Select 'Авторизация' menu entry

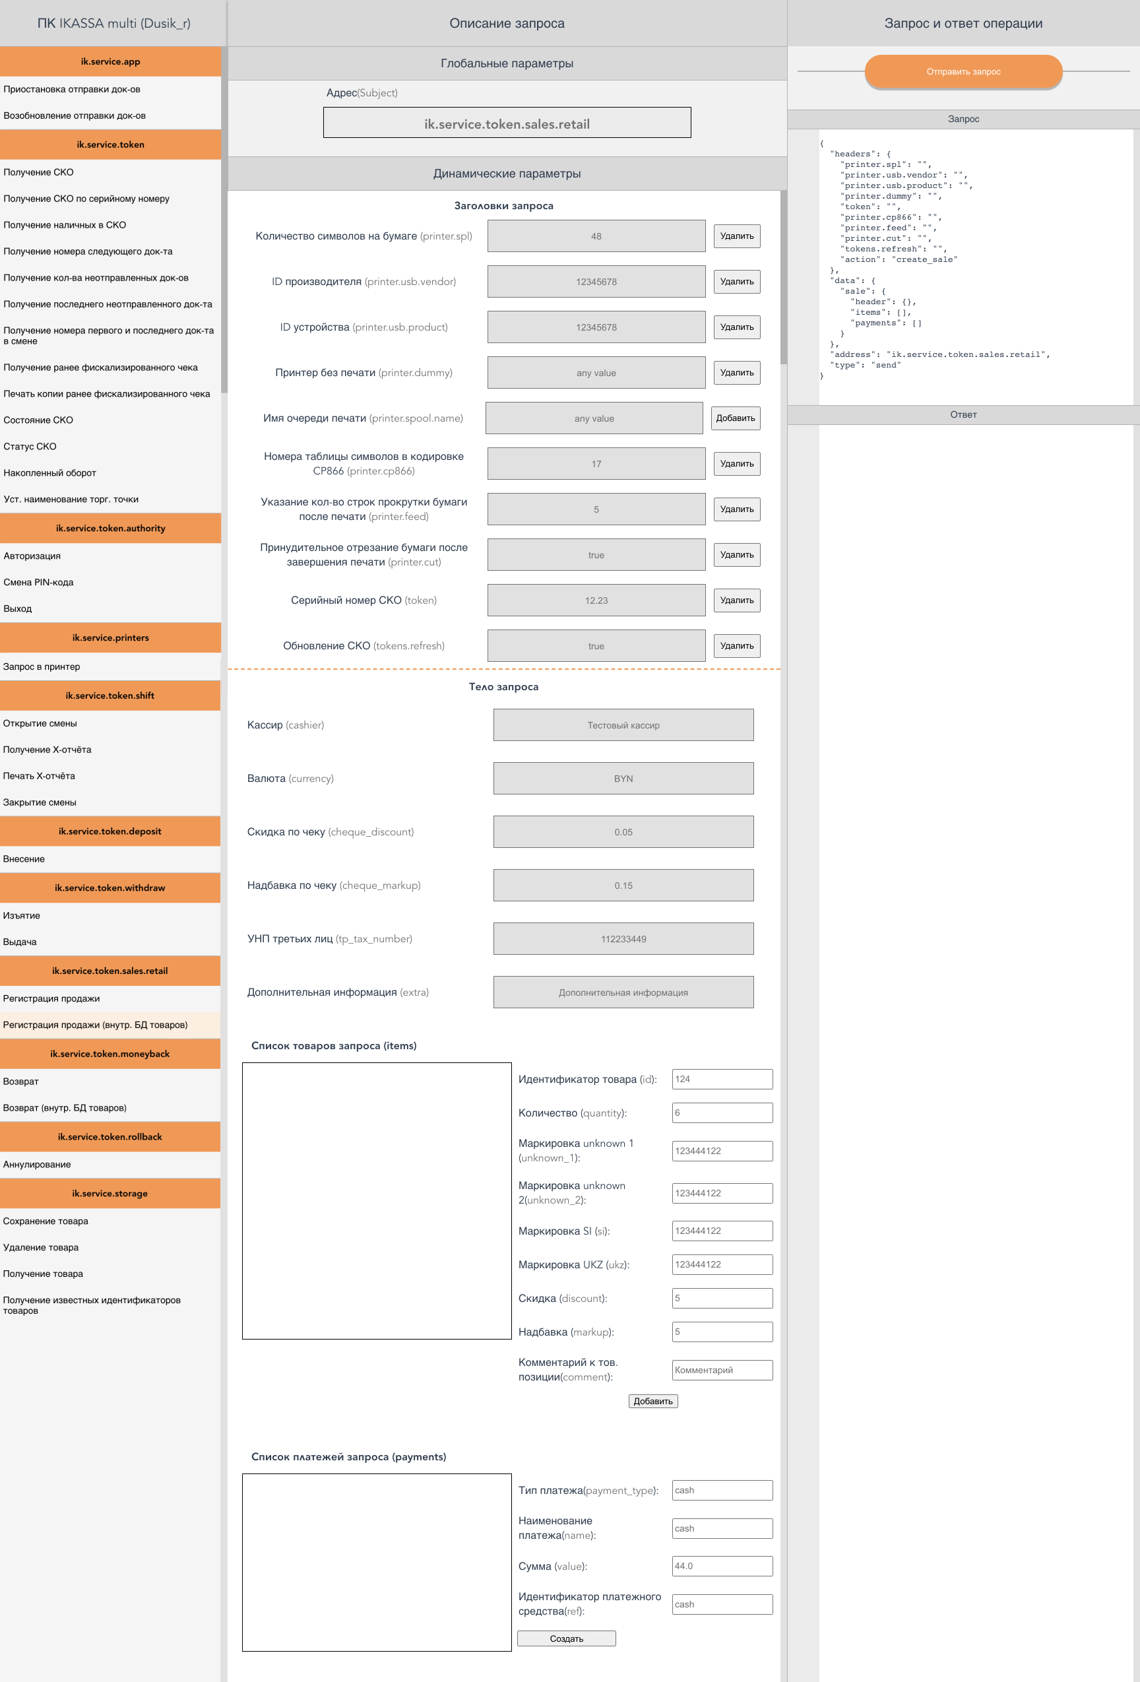point(32,556)
